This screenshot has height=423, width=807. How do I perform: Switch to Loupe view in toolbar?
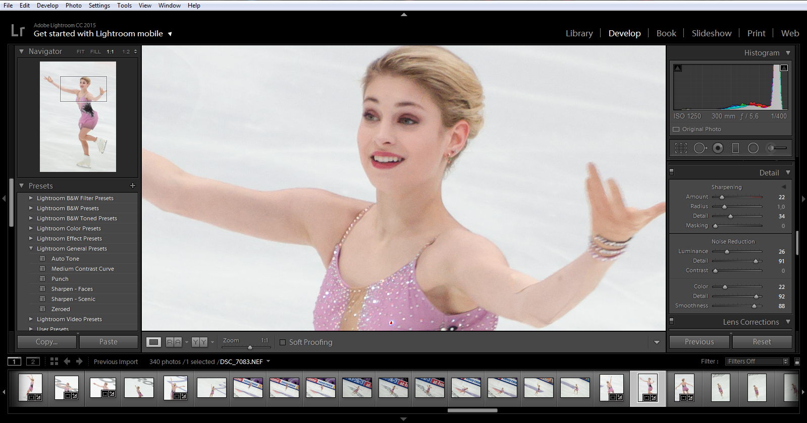(153, 342)
